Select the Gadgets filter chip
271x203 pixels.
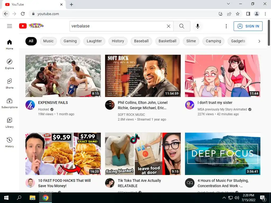click(238, 41)
